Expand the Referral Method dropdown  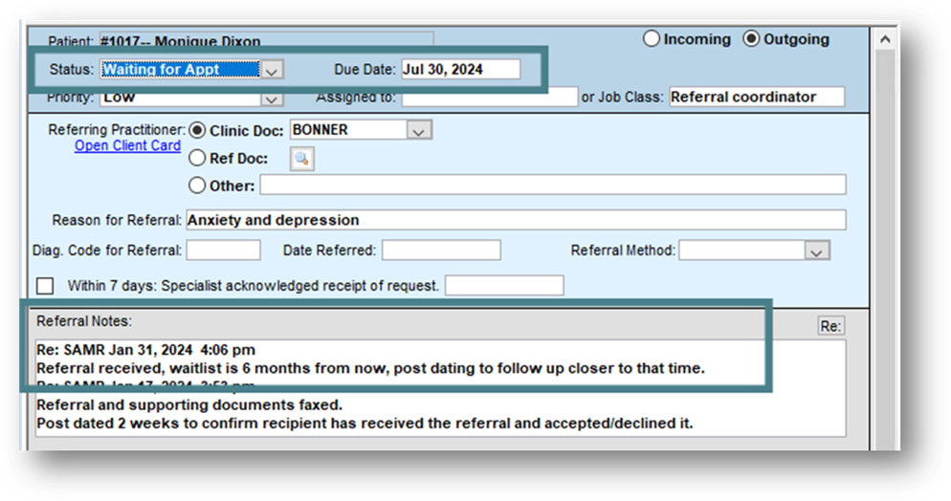coord(816,250)
